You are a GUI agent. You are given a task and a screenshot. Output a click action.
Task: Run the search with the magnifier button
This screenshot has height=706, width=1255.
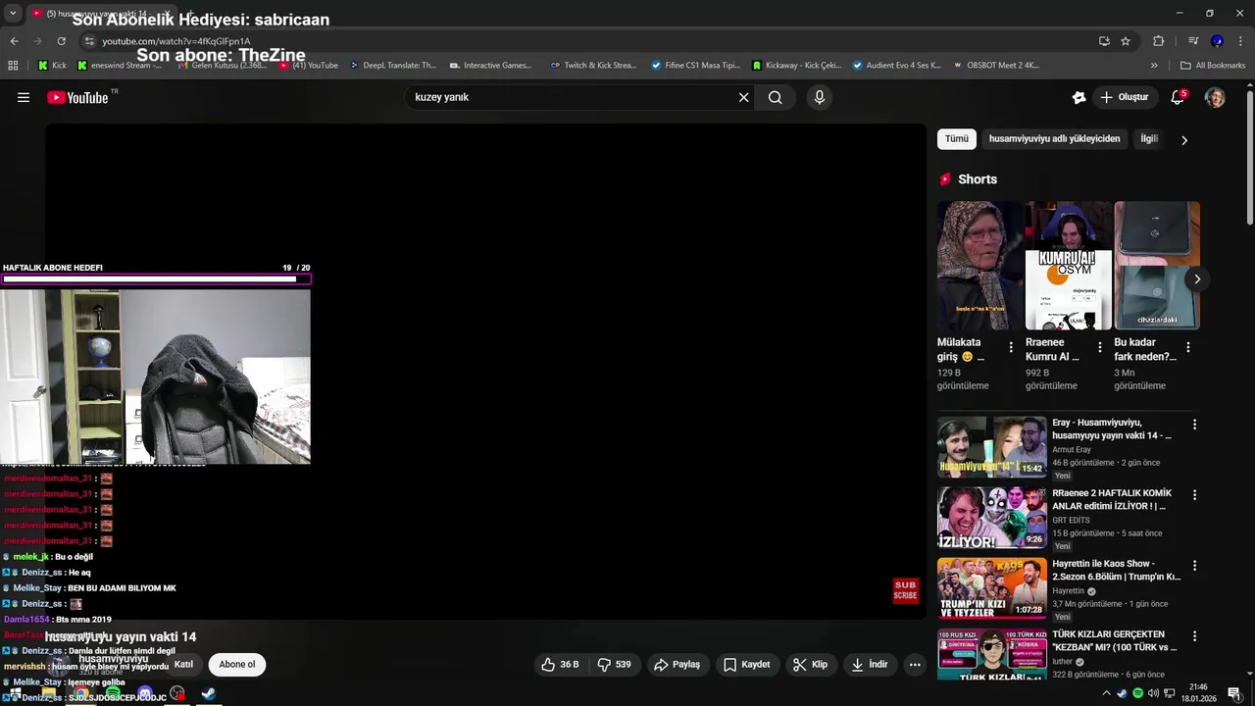[775, 97]
